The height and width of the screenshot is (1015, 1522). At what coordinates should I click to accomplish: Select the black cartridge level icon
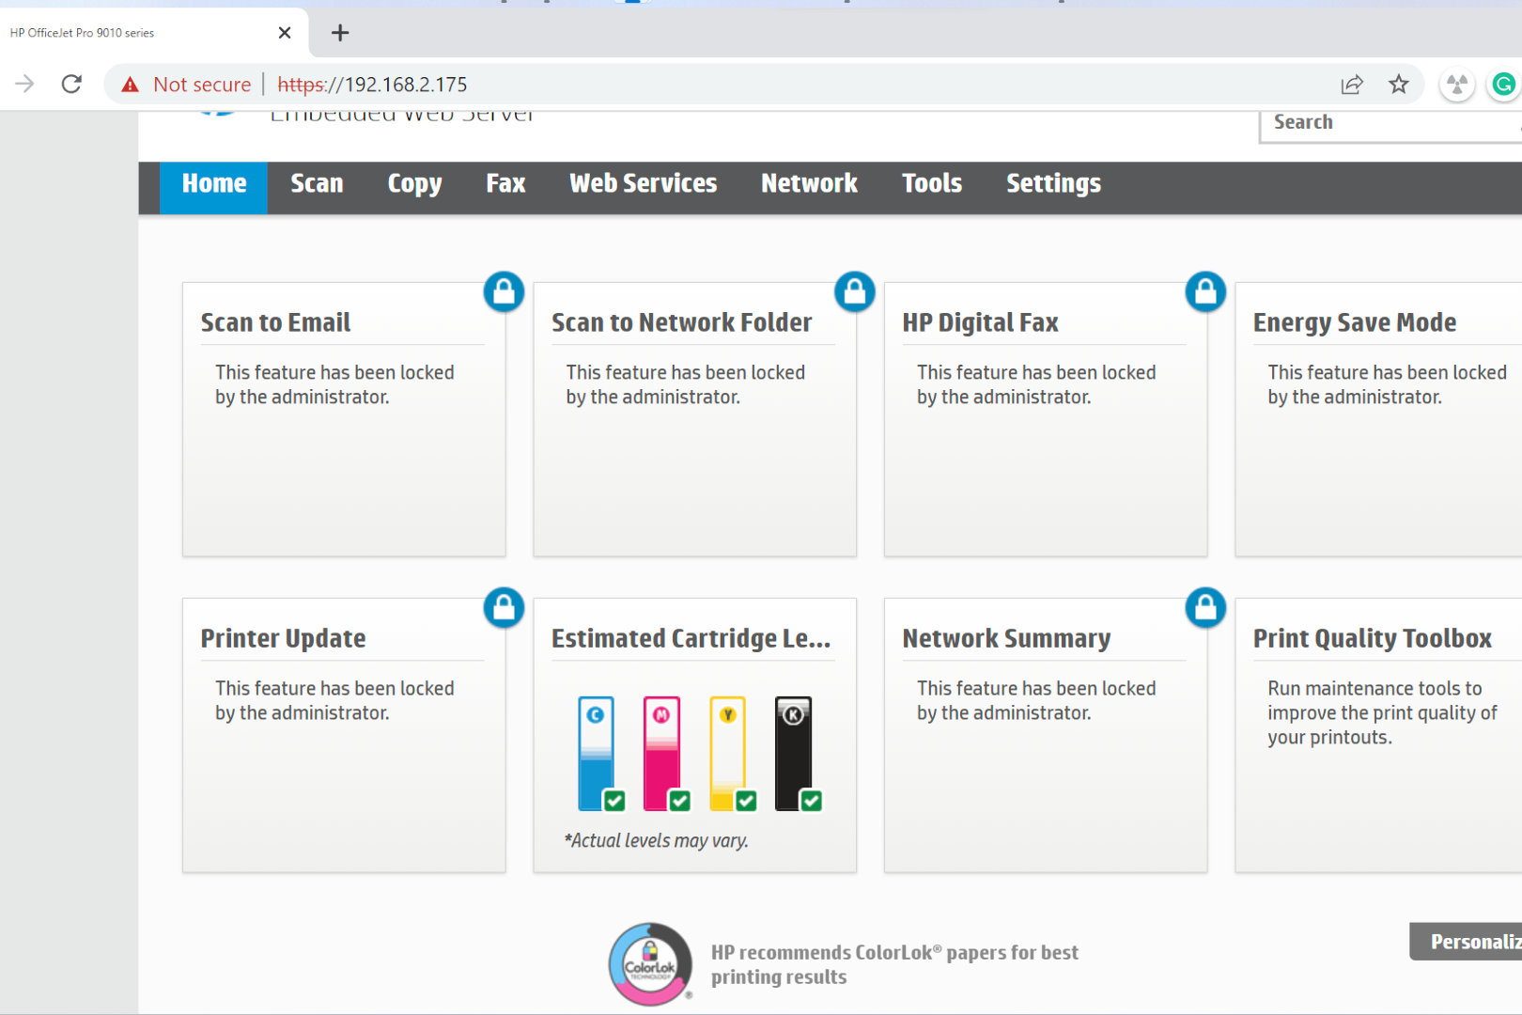(794, 754)
